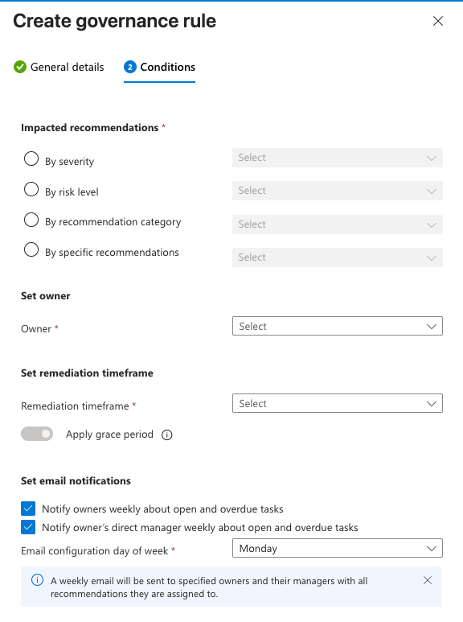Click the info icon beside Apply grace period
The height and width of the screenshot is (622, 463).
click(167, 435)
